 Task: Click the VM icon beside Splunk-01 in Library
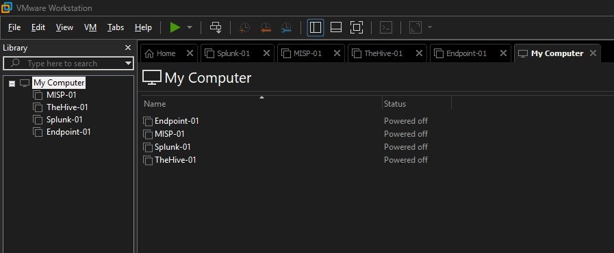tap(38, 120)
